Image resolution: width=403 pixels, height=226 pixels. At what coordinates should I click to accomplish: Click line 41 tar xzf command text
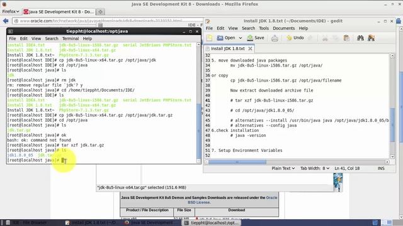tap(271, 100)
